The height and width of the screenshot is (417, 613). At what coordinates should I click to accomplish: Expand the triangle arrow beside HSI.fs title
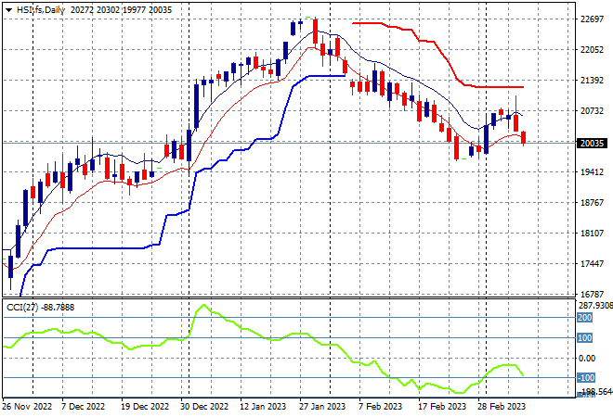[x=8, y=10]
